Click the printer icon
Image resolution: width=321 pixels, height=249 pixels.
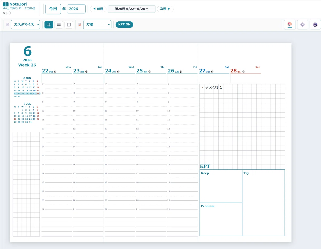click(315, 25)
